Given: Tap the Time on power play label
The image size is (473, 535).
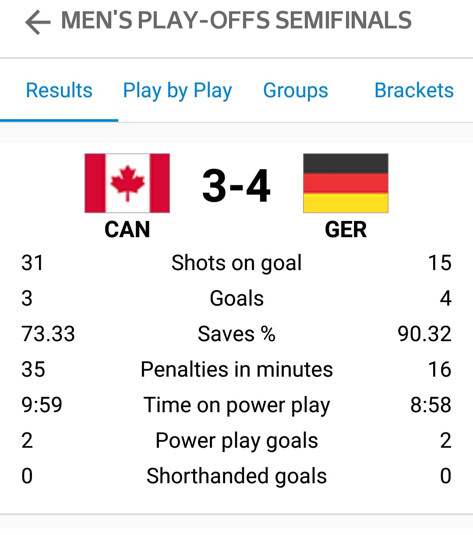Looking at the screenshot, I should pos(236,405).
